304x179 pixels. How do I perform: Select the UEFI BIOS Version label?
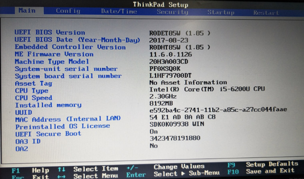click(50, 32)
